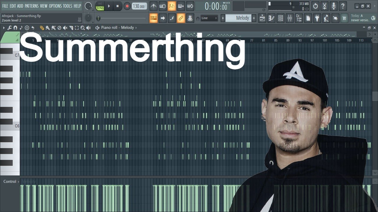Toggle the metronome button
Viewport: 378px width, 212px height.
(154, 6)
